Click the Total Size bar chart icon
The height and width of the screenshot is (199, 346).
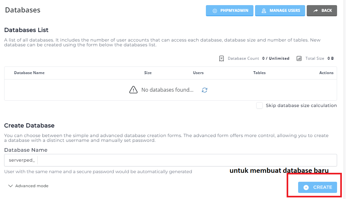299,58
